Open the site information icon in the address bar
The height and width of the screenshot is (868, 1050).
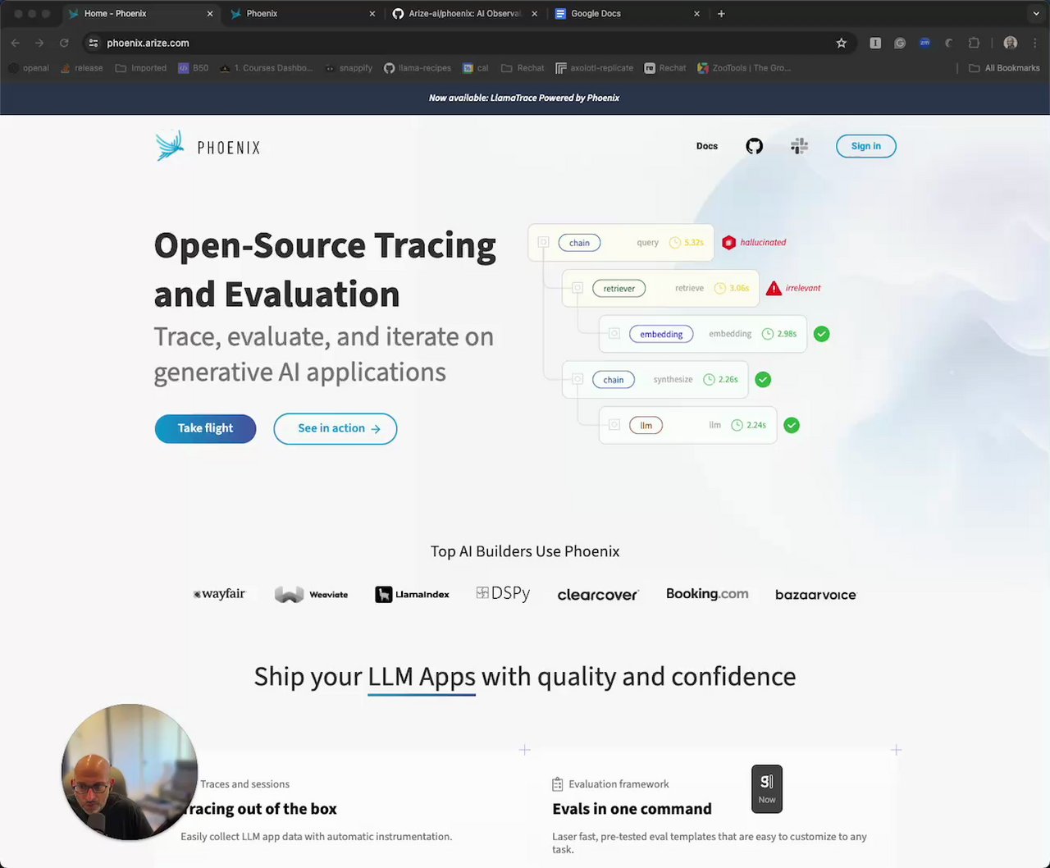(93, 43)
